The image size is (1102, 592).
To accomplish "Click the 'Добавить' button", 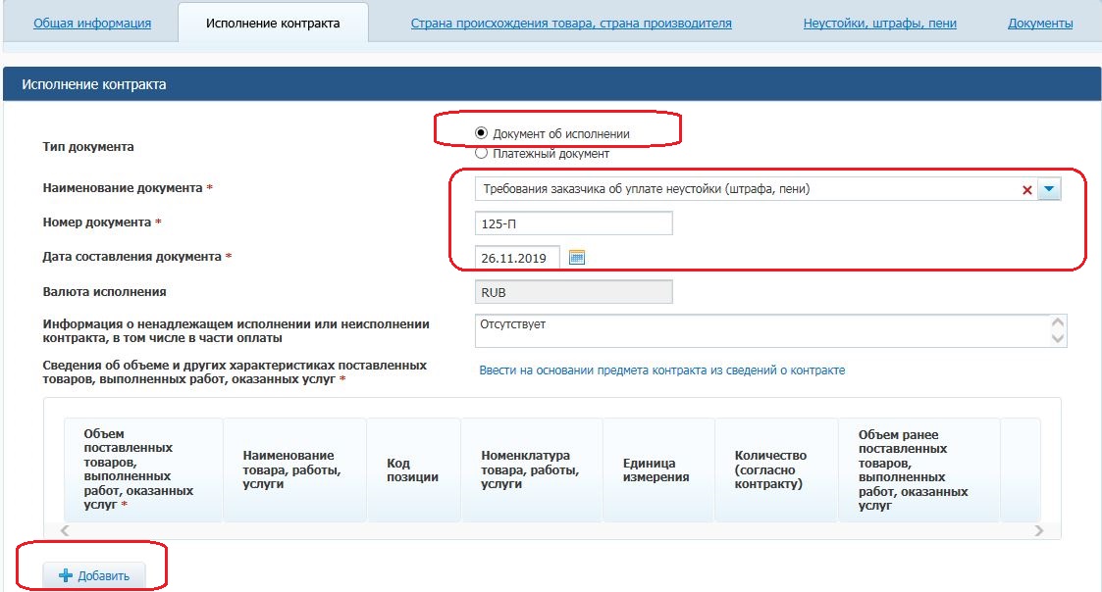I will point(94,575).
